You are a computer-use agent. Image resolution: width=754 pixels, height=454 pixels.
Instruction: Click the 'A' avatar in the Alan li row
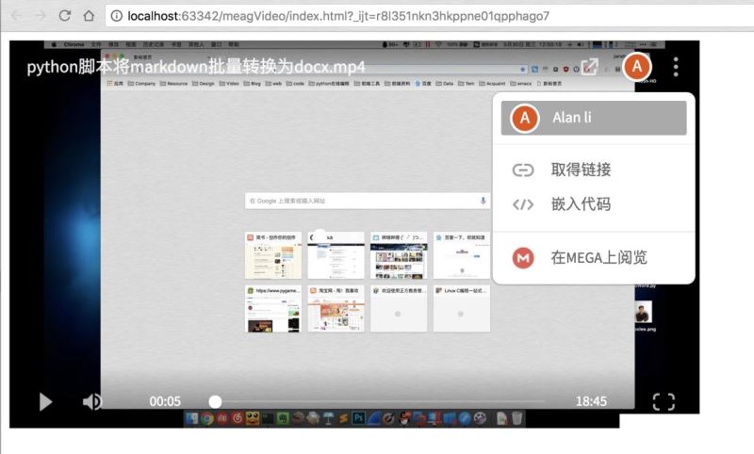(x=525, y=118)
